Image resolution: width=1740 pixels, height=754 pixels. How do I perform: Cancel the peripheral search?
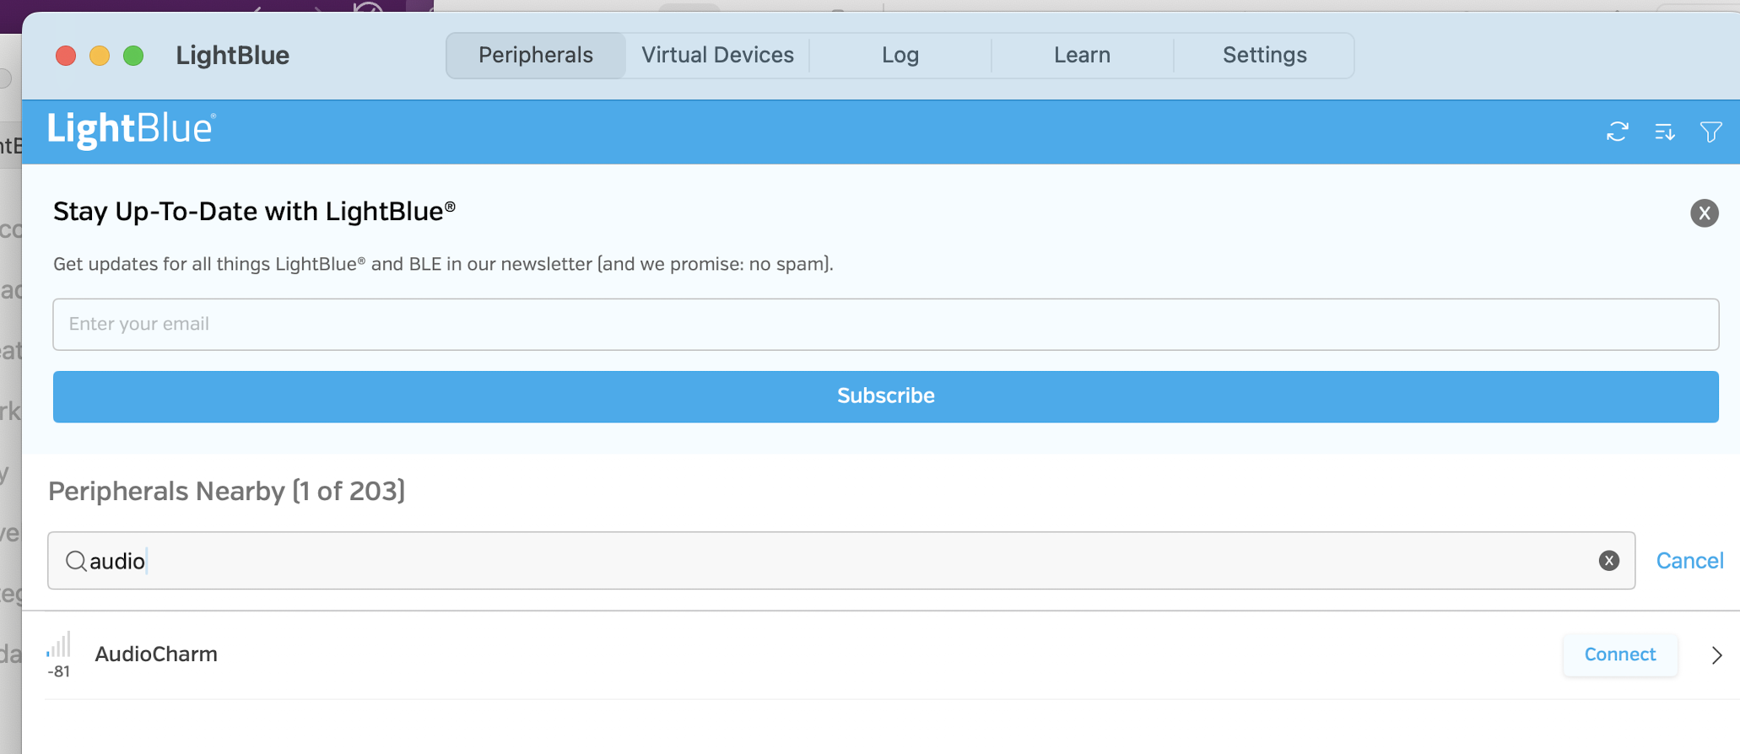coord(1689,561)
